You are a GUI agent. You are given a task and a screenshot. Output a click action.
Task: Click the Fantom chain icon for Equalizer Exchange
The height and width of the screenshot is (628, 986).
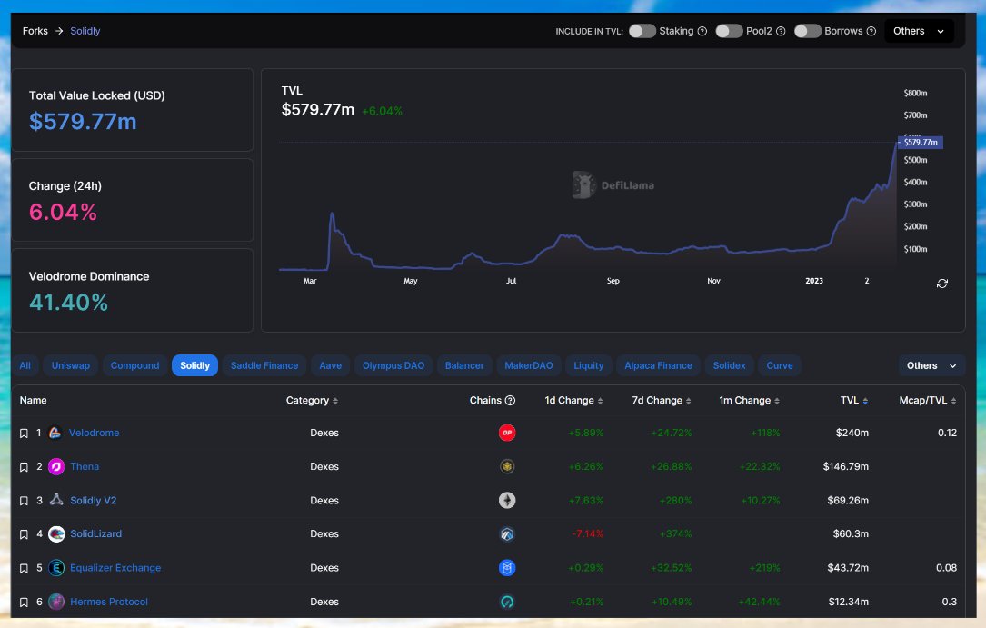point(507,568)
